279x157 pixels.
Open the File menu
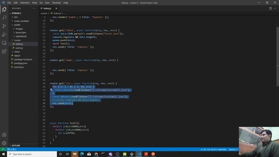click(9, 3)
